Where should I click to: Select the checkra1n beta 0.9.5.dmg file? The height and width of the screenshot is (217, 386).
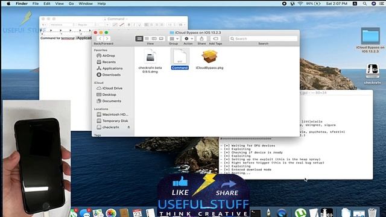click(x=150, y=61)
